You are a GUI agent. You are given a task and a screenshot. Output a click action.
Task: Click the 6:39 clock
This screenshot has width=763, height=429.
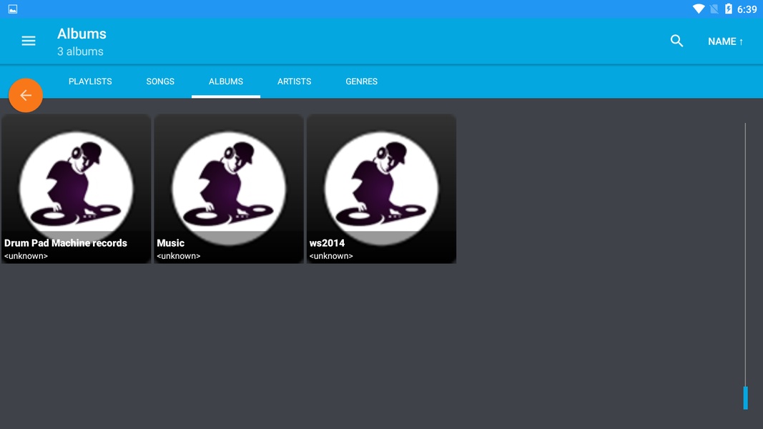tap(747, 9)
